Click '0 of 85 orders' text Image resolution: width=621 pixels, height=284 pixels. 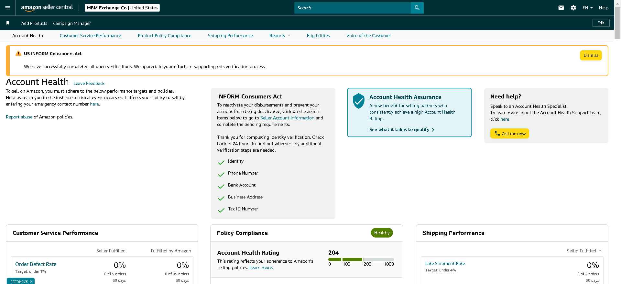[x=177, y=274]
